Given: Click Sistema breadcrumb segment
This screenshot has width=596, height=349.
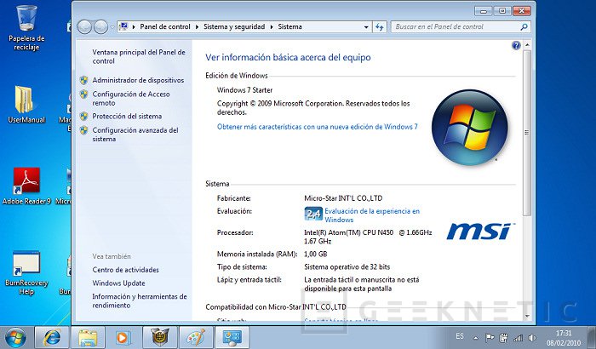Looking at the screenshot, I should [x=289, y=26].
